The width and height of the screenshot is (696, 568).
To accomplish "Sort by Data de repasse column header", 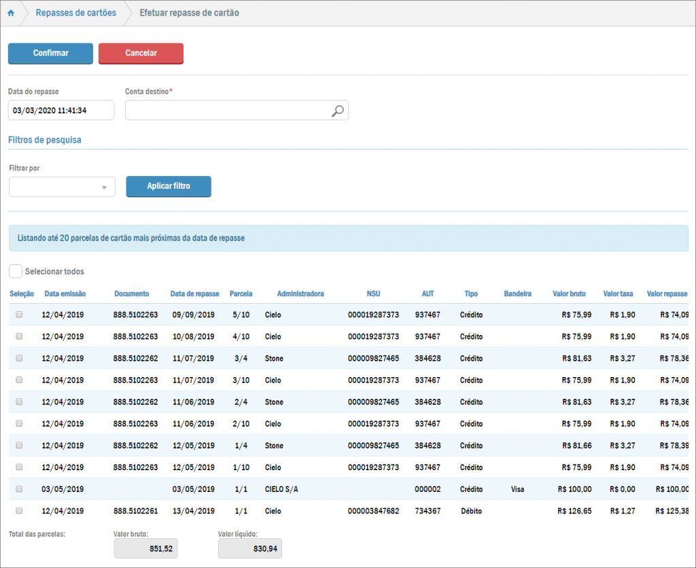I will [194, 294].
